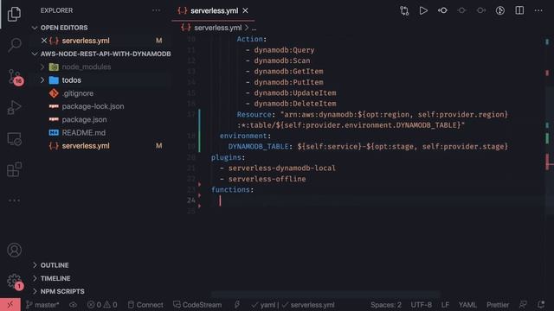
Task: Change file encoding UTF-8
Action: point(421,305)
